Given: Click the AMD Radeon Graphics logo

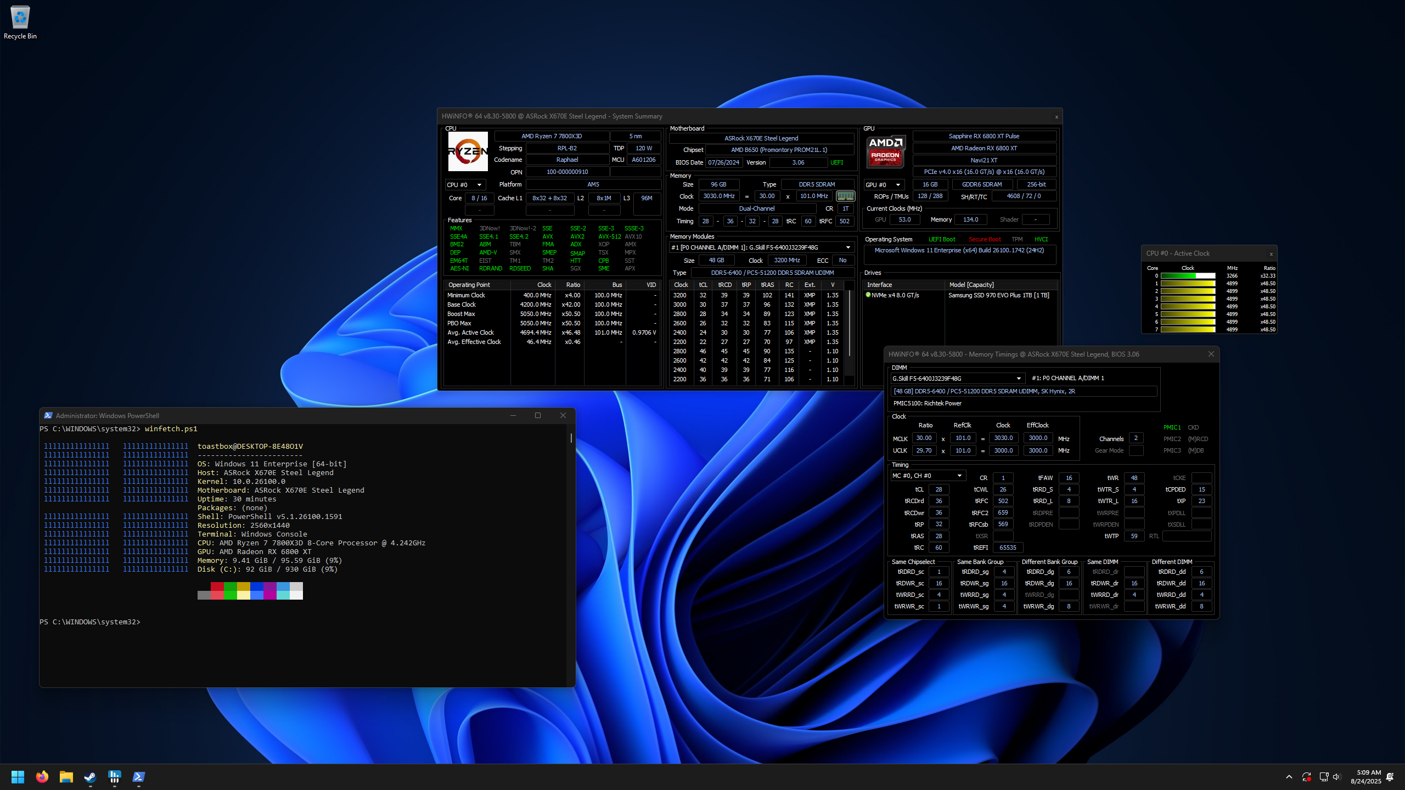Looking at the screenshot, I should click(885, 151).
